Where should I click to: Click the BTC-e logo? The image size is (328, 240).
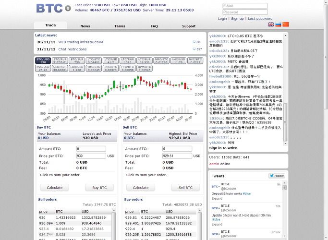pyautogui.click(x=54, y=8)
